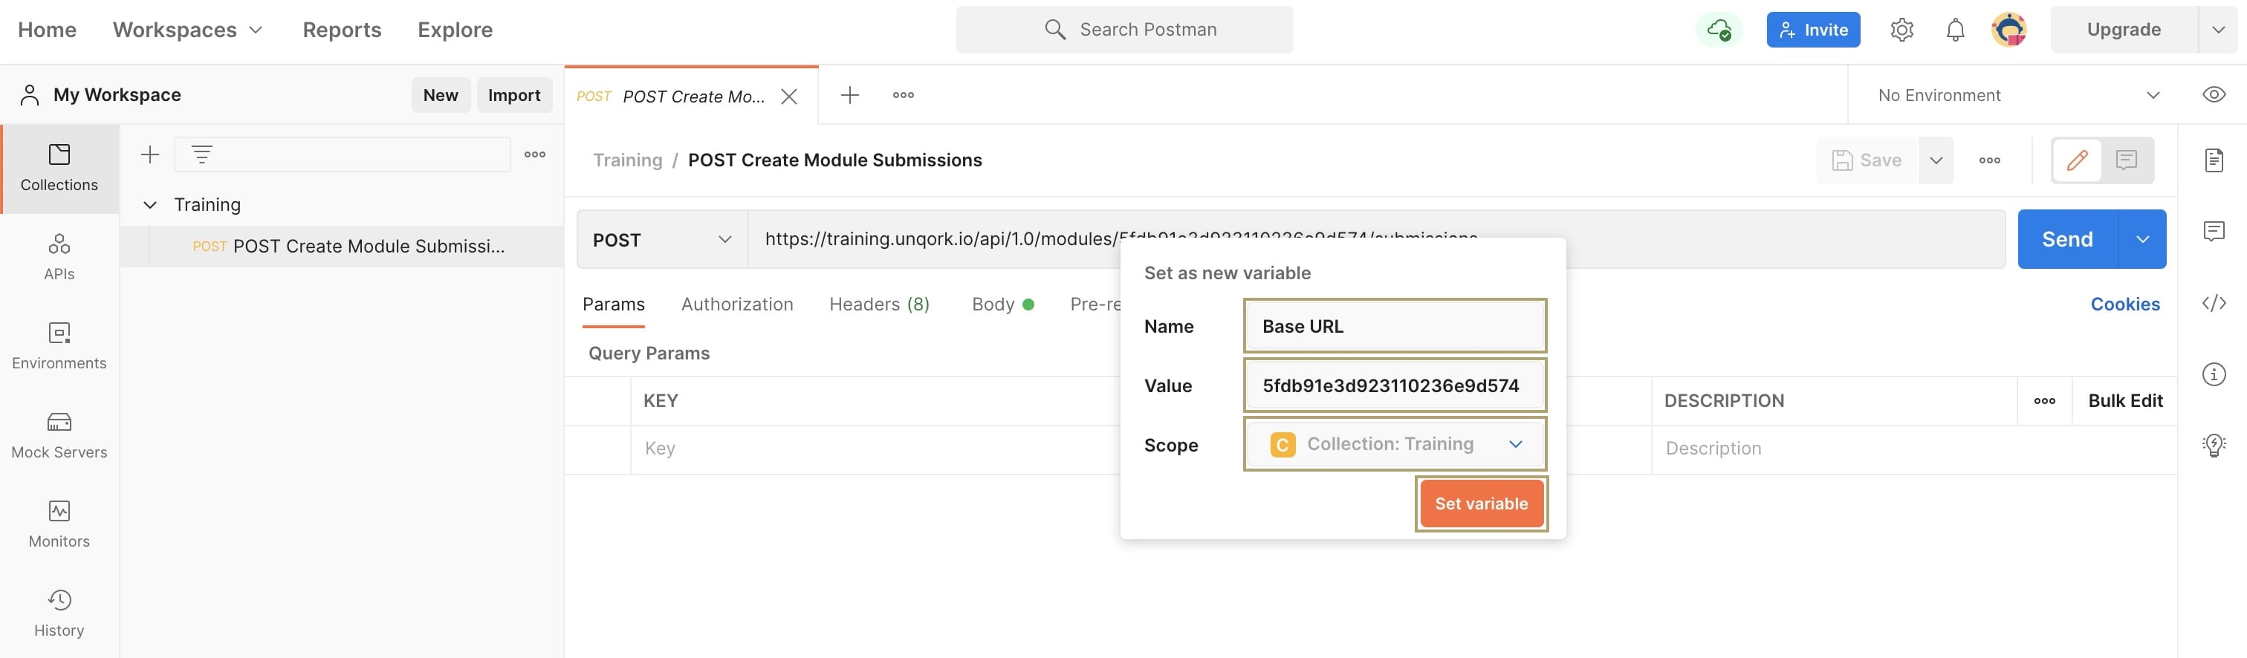2247x658 pixels.
Task: Click the filter icon in collections search
Action: coord(201,155)
